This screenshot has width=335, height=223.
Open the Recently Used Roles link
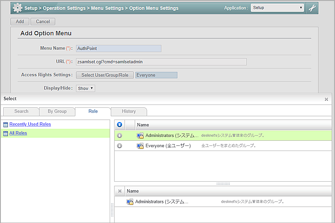[30, 124]
